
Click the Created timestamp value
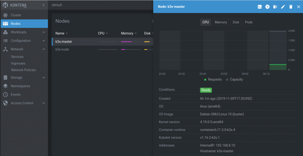226,99
